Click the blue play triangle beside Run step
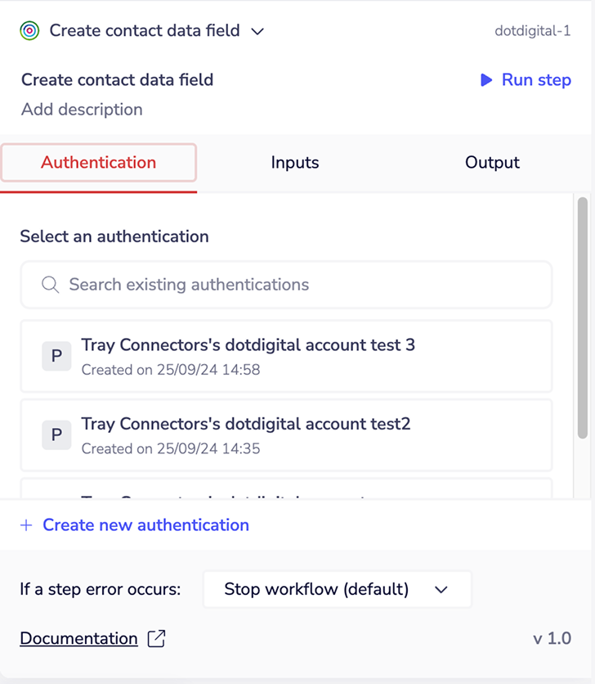This screenshot has width=595, height=684. 488,80
